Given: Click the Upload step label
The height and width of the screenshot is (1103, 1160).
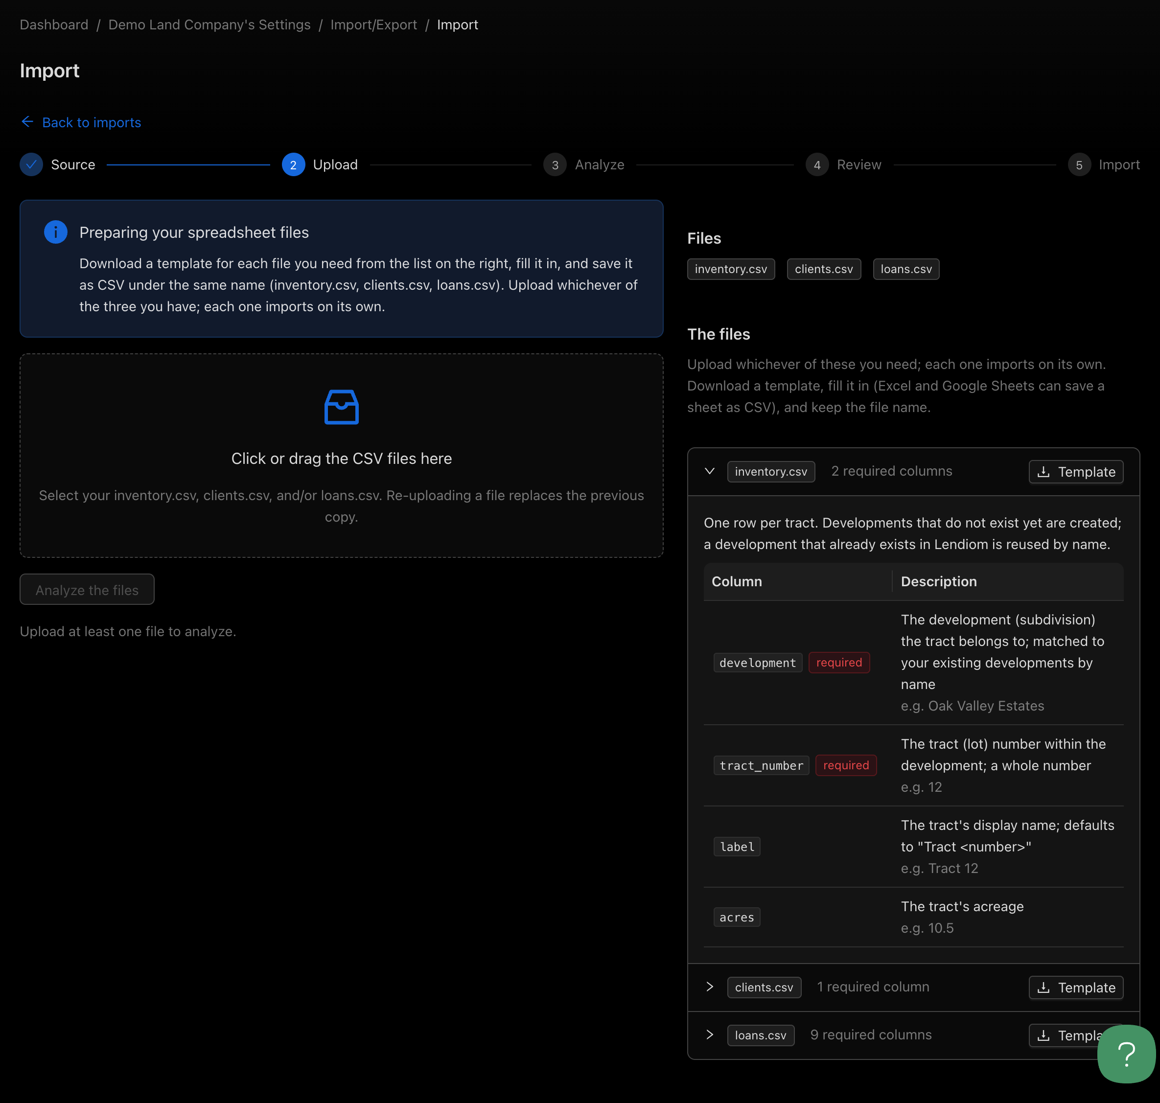Looking at the screenshot, I should (x=335, y=164).
